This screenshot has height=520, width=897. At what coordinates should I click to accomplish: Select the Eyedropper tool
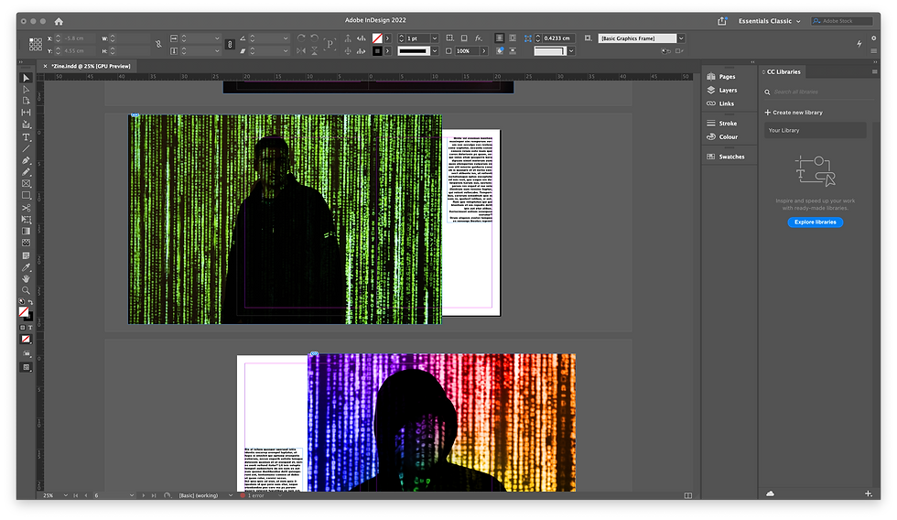[x=26, y=266]
